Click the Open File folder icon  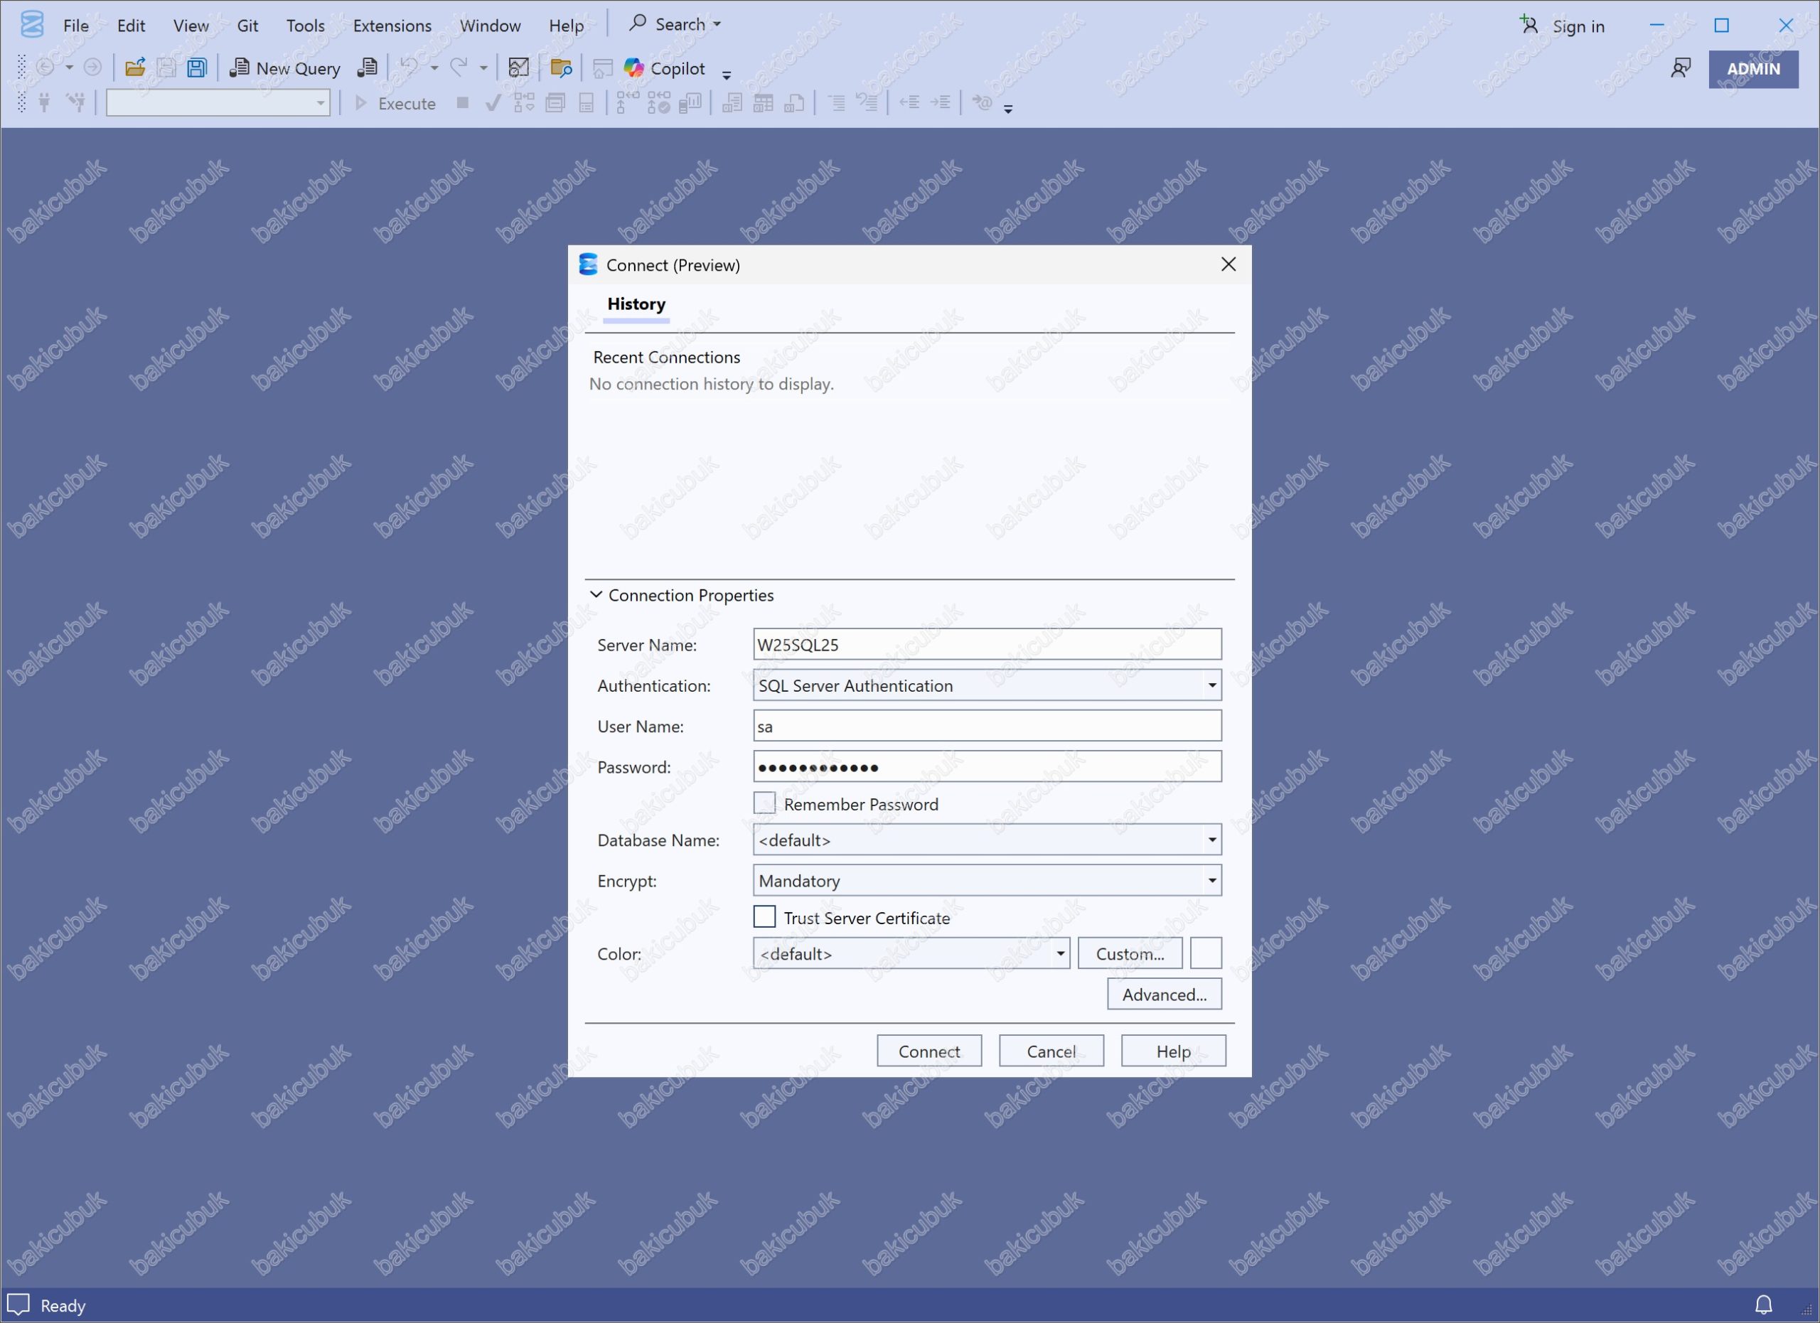135,68
